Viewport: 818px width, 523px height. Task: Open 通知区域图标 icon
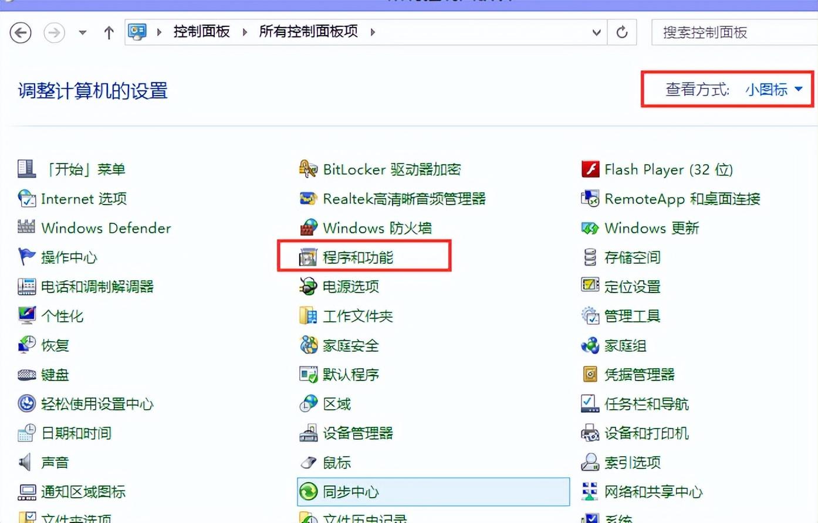[x=26, y=492]
